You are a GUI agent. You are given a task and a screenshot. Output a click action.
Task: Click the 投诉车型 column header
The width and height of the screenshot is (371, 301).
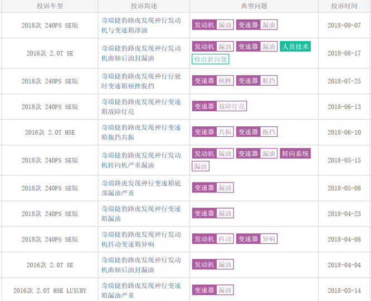coord(50,6)
